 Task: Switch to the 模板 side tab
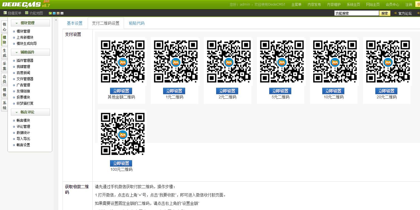pos(4,92)
